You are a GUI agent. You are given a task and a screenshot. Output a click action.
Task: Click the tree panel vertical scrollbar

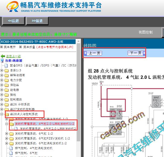79,92
